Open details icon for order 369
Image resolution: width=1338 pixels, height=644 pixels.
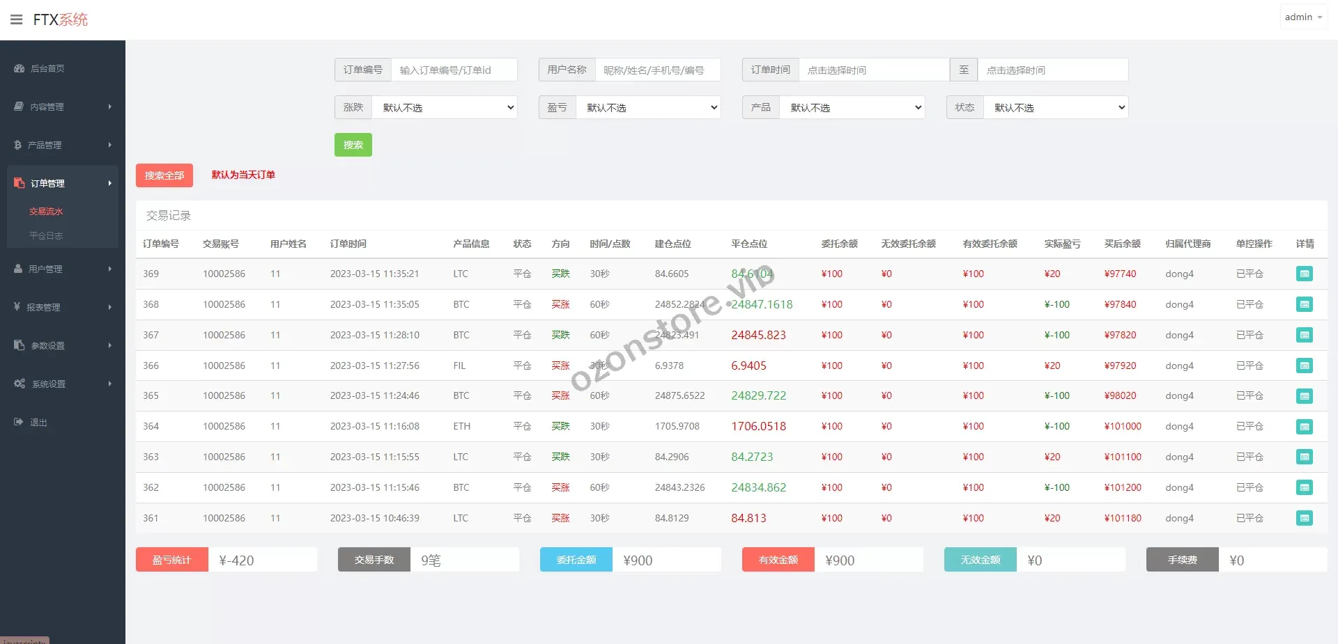(1304, 274)
